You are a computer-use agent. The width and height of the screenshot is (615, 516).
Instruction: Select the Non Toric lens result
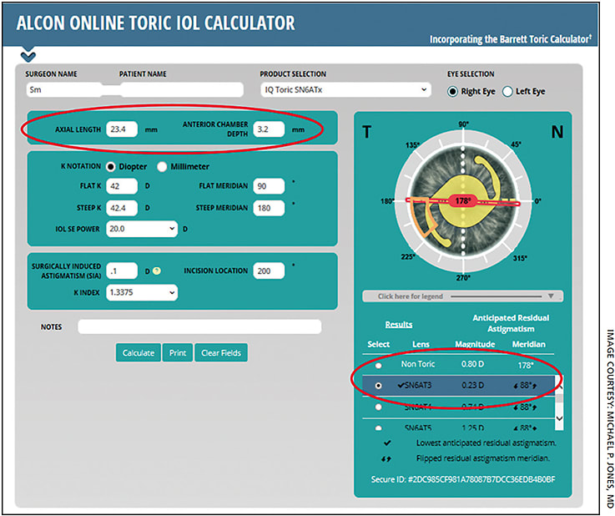pos(378,366)
